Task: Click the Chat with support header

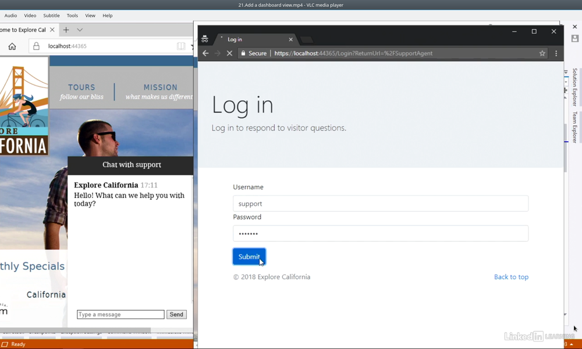Action: pos(132,165)
